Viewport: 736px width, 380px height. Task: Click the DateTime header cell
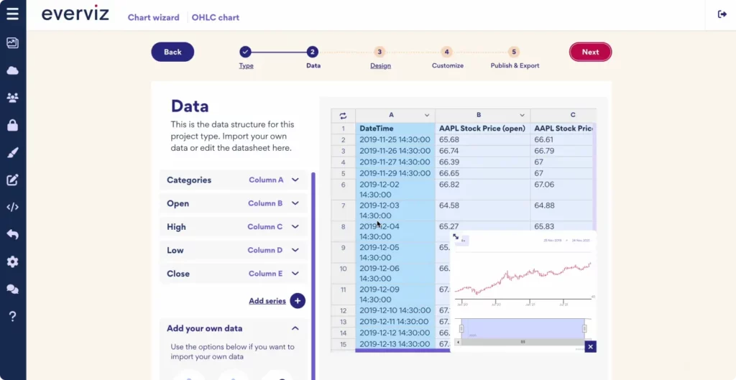click(395, 129)
